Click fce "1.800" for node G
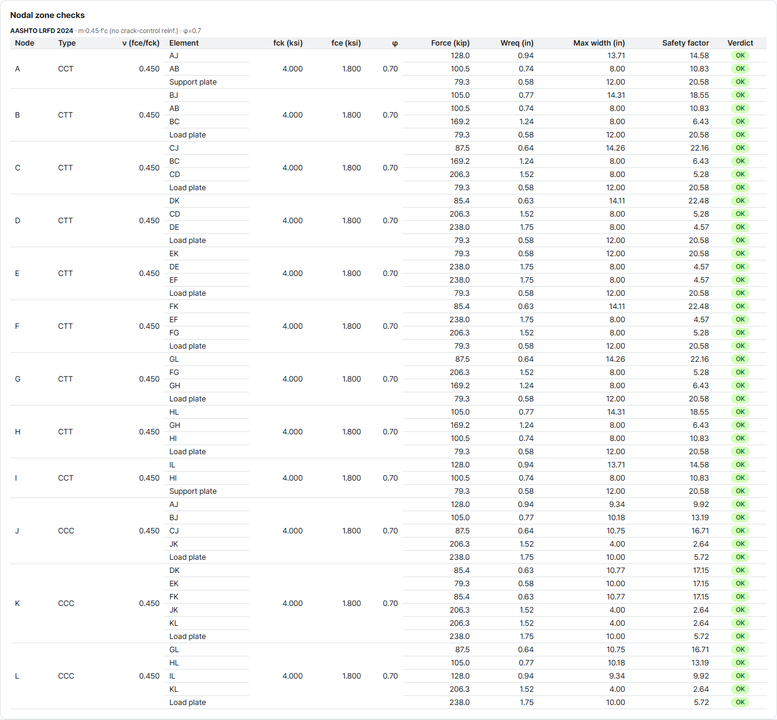The image size is (777, 720). point(351,379)
